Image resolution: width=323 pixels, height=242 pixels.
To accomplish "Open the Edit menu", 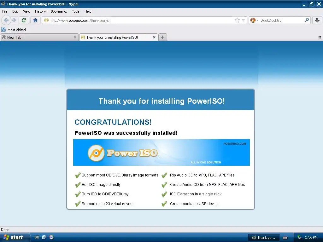I will point(15,11).
